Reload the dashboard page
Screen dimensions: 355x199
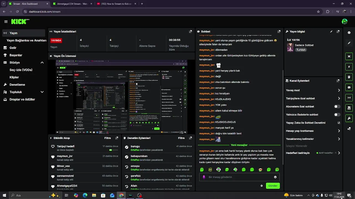(17, 12)
